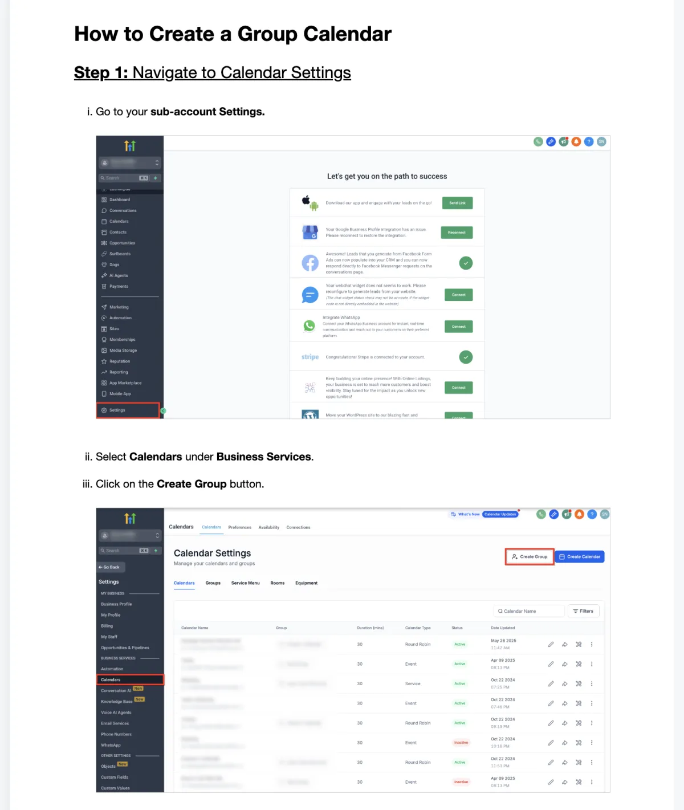Open the Connections top tab
Image resolution: width=684 pixels, height=810 pixels.
[x=299, y=527]
